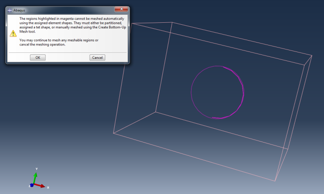Image resolution: width=324 pixels, height=194 pixels.
Task: Click the magenta highlighted circular region
Action: tap(217, 93)
